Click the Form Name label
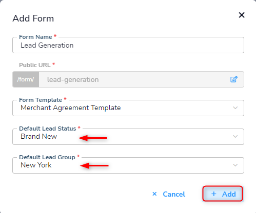This screenshot has width=256, height=213. (35, 37)
